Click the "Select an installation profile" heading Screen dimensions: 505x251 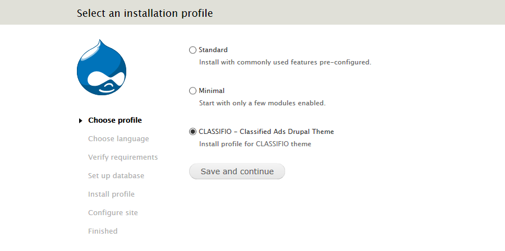pyautogui.click(x=145, y=13)
